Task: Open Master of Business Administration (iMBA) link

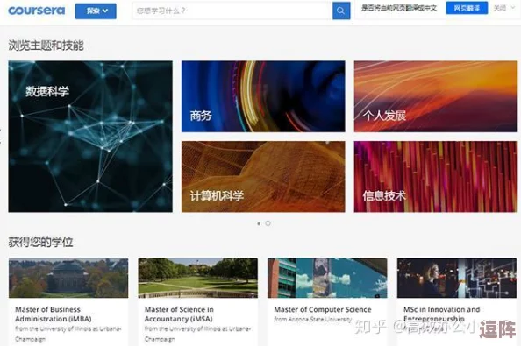Action: pos(54,314)
